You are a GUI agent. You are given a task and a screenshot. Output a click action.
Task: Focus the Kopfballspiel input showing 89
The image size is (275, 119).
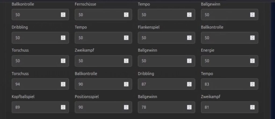tap(36, 107)
